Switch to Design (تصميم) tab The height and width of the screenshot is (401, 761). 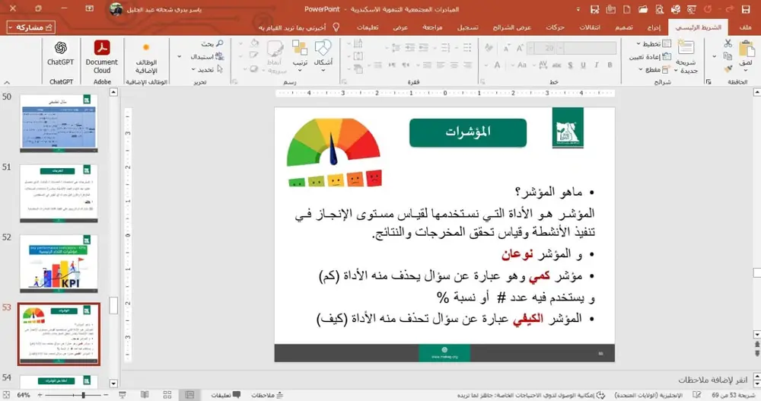pyautogui.click(x=624, y=27)
